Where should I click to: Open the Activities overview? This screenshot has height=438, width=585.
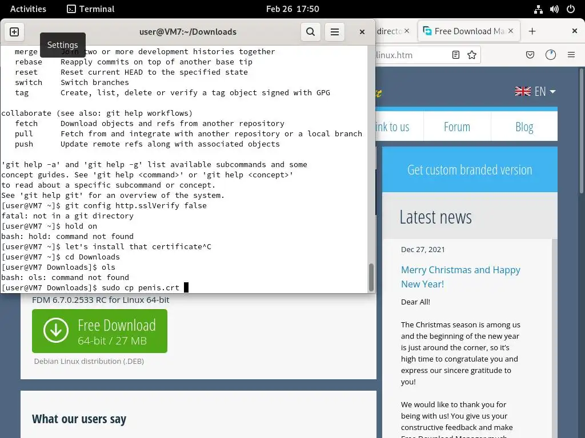click(x=28, y=9)
